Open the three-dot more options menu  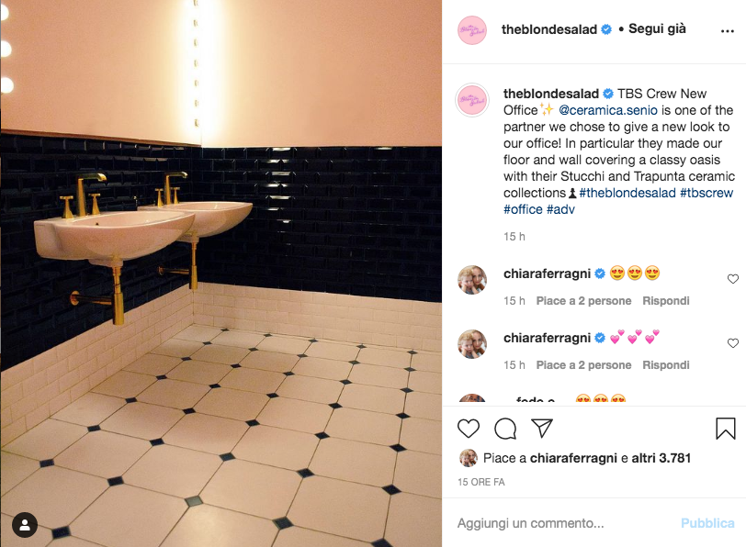[728, 31]
